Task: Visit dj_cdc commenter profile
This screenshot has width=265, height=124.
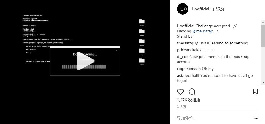Action: click(183, 57)
